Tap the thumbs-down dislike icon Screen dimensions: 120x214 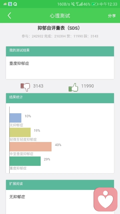(x=25, y=87)
